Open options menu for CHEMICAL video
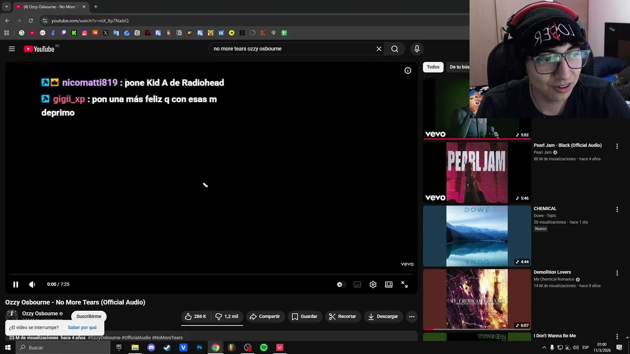Image resolution: width=630 pixels, height=354 pixels. [x=617, y=209]
